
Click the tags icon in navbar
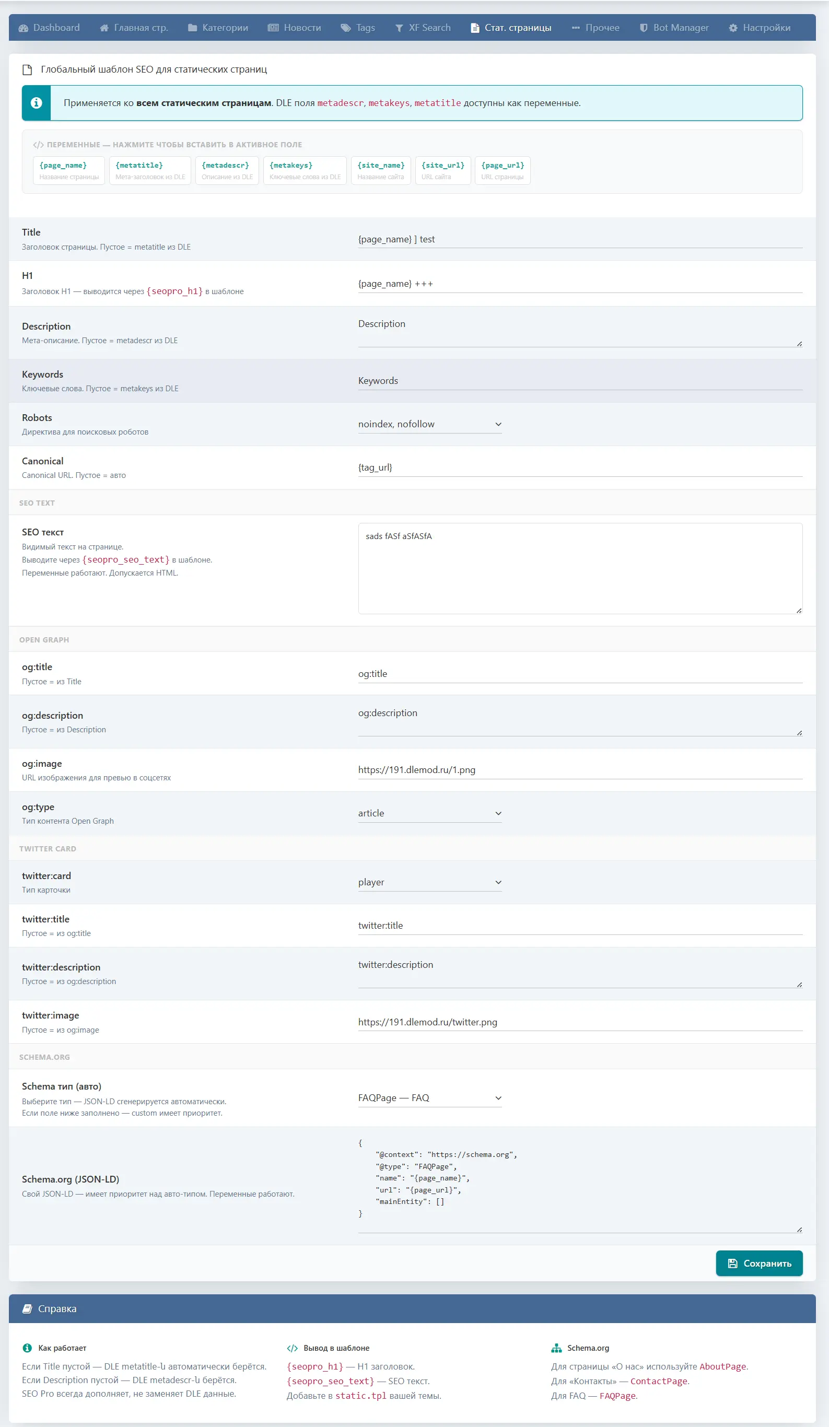[x=345, y=28]
